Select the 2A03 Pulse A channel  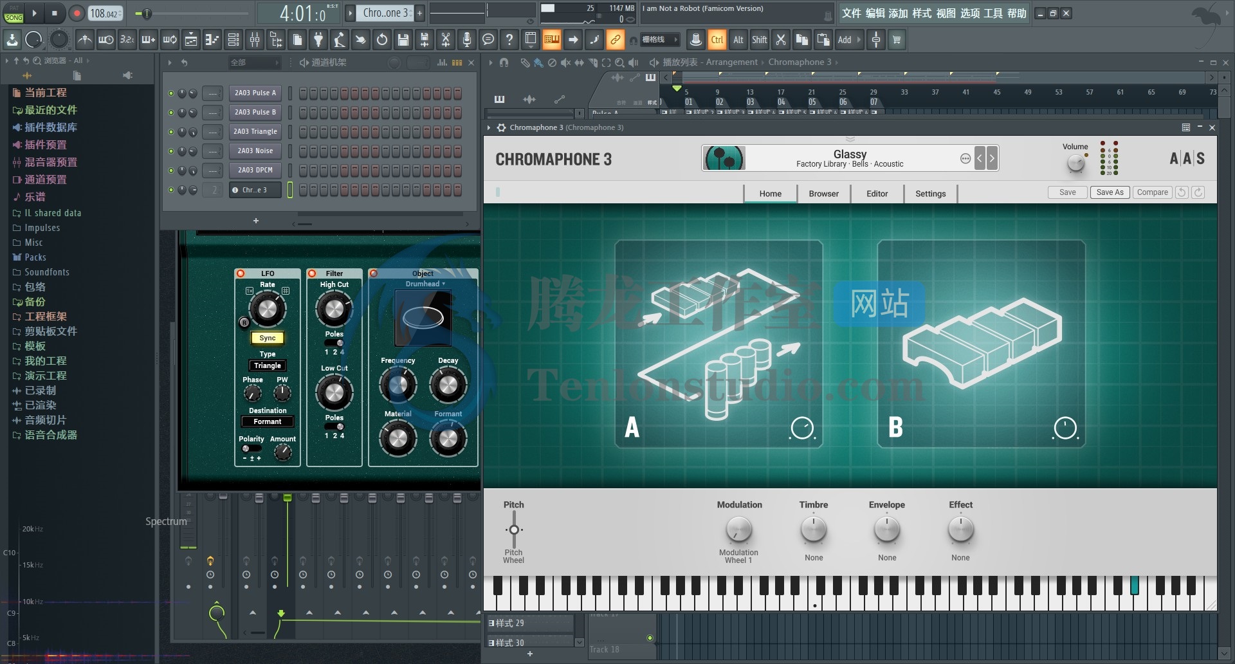tap(255, 93)
